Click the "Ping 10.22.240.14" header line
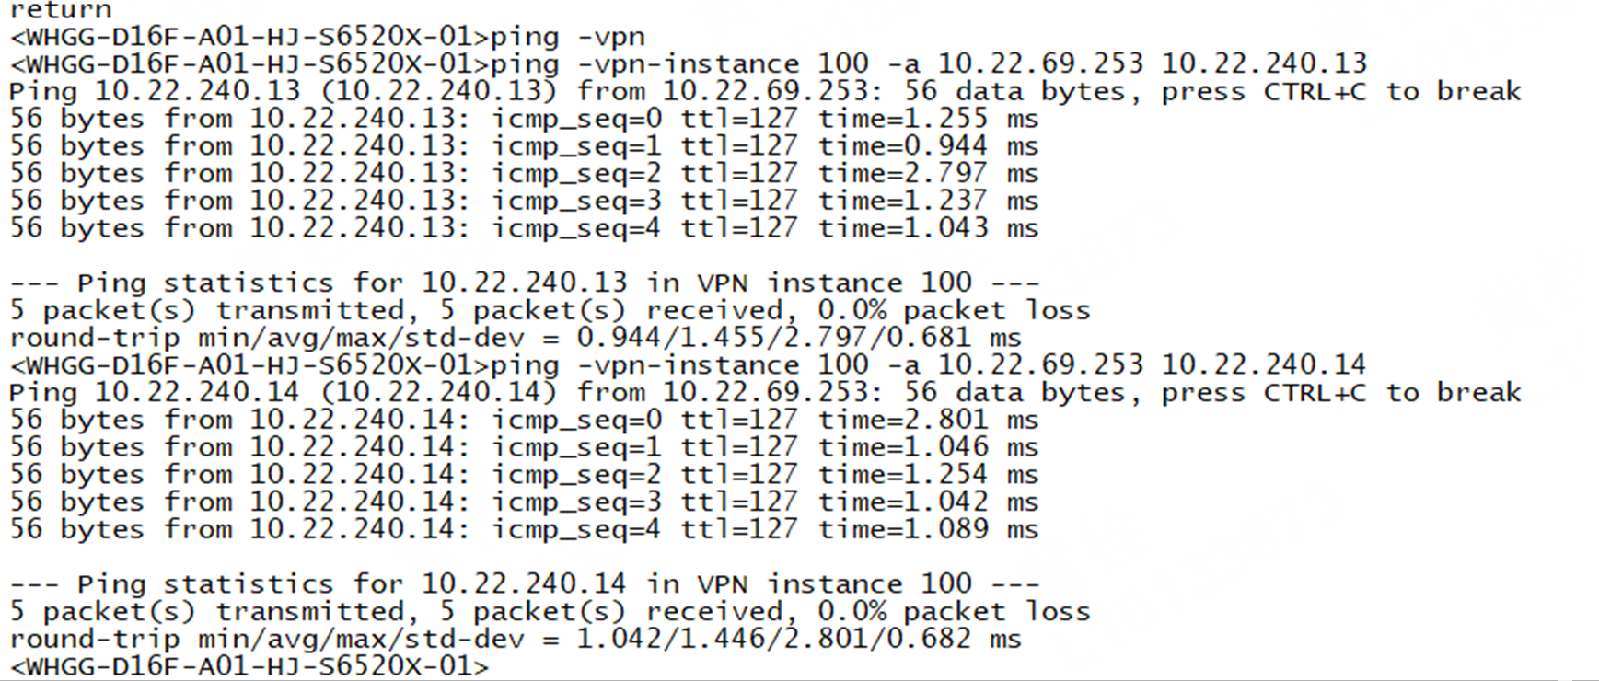Image resolution: width=1599 pixels, height=681 pixels. click(765, 393)
